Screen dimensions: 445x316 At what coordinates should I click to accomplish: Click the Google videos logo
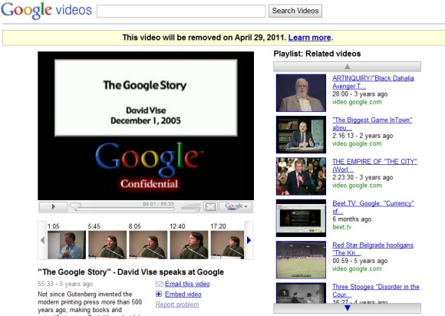[46, 10]
